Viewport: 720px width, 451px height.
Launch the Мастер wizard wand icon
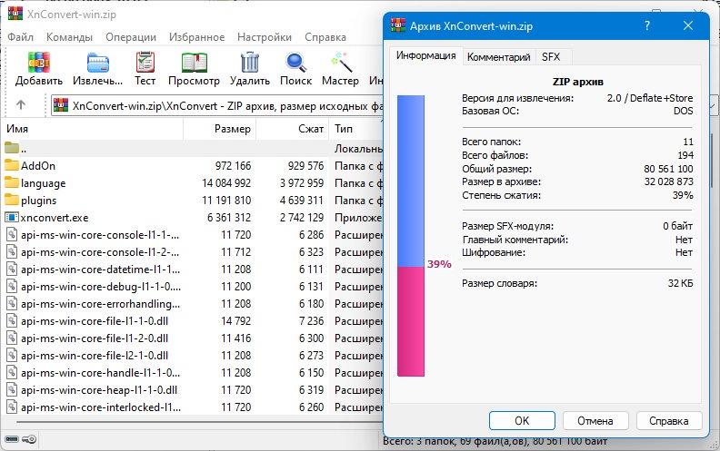pyautogui.click(x=341, y=63)
